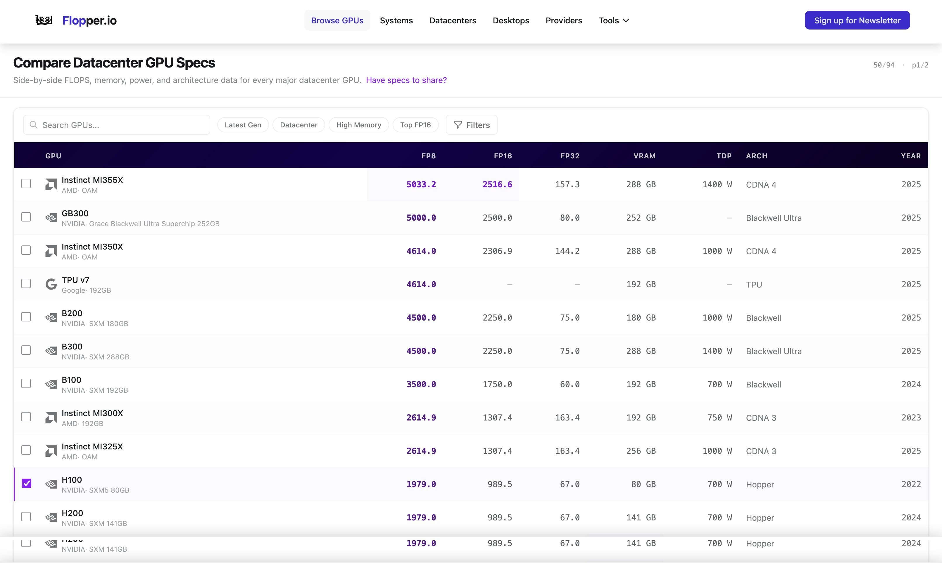Open the Have specs to share link
942x566 pixels.
(406, 80)
